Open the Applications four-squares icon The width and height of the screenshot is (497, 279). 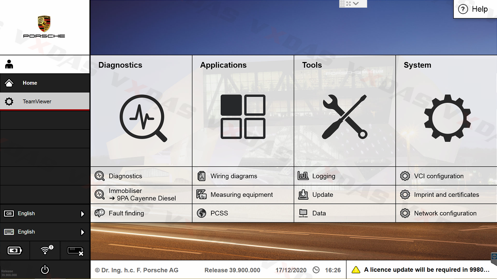point(243,117)
